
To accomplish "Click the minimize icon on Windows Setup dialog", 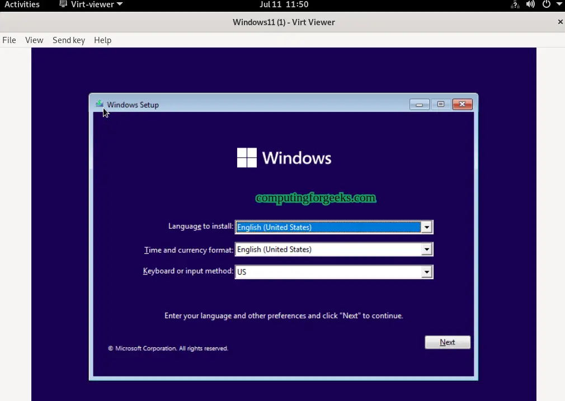I will point(419,104).
